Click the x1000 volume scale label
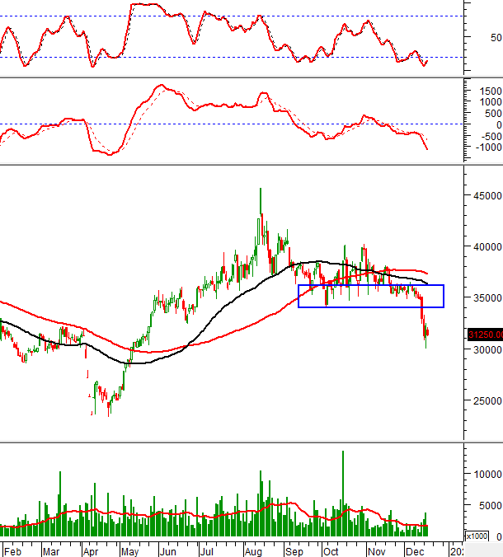This screenshot has height=557, width=503. [x=477, y=536]
